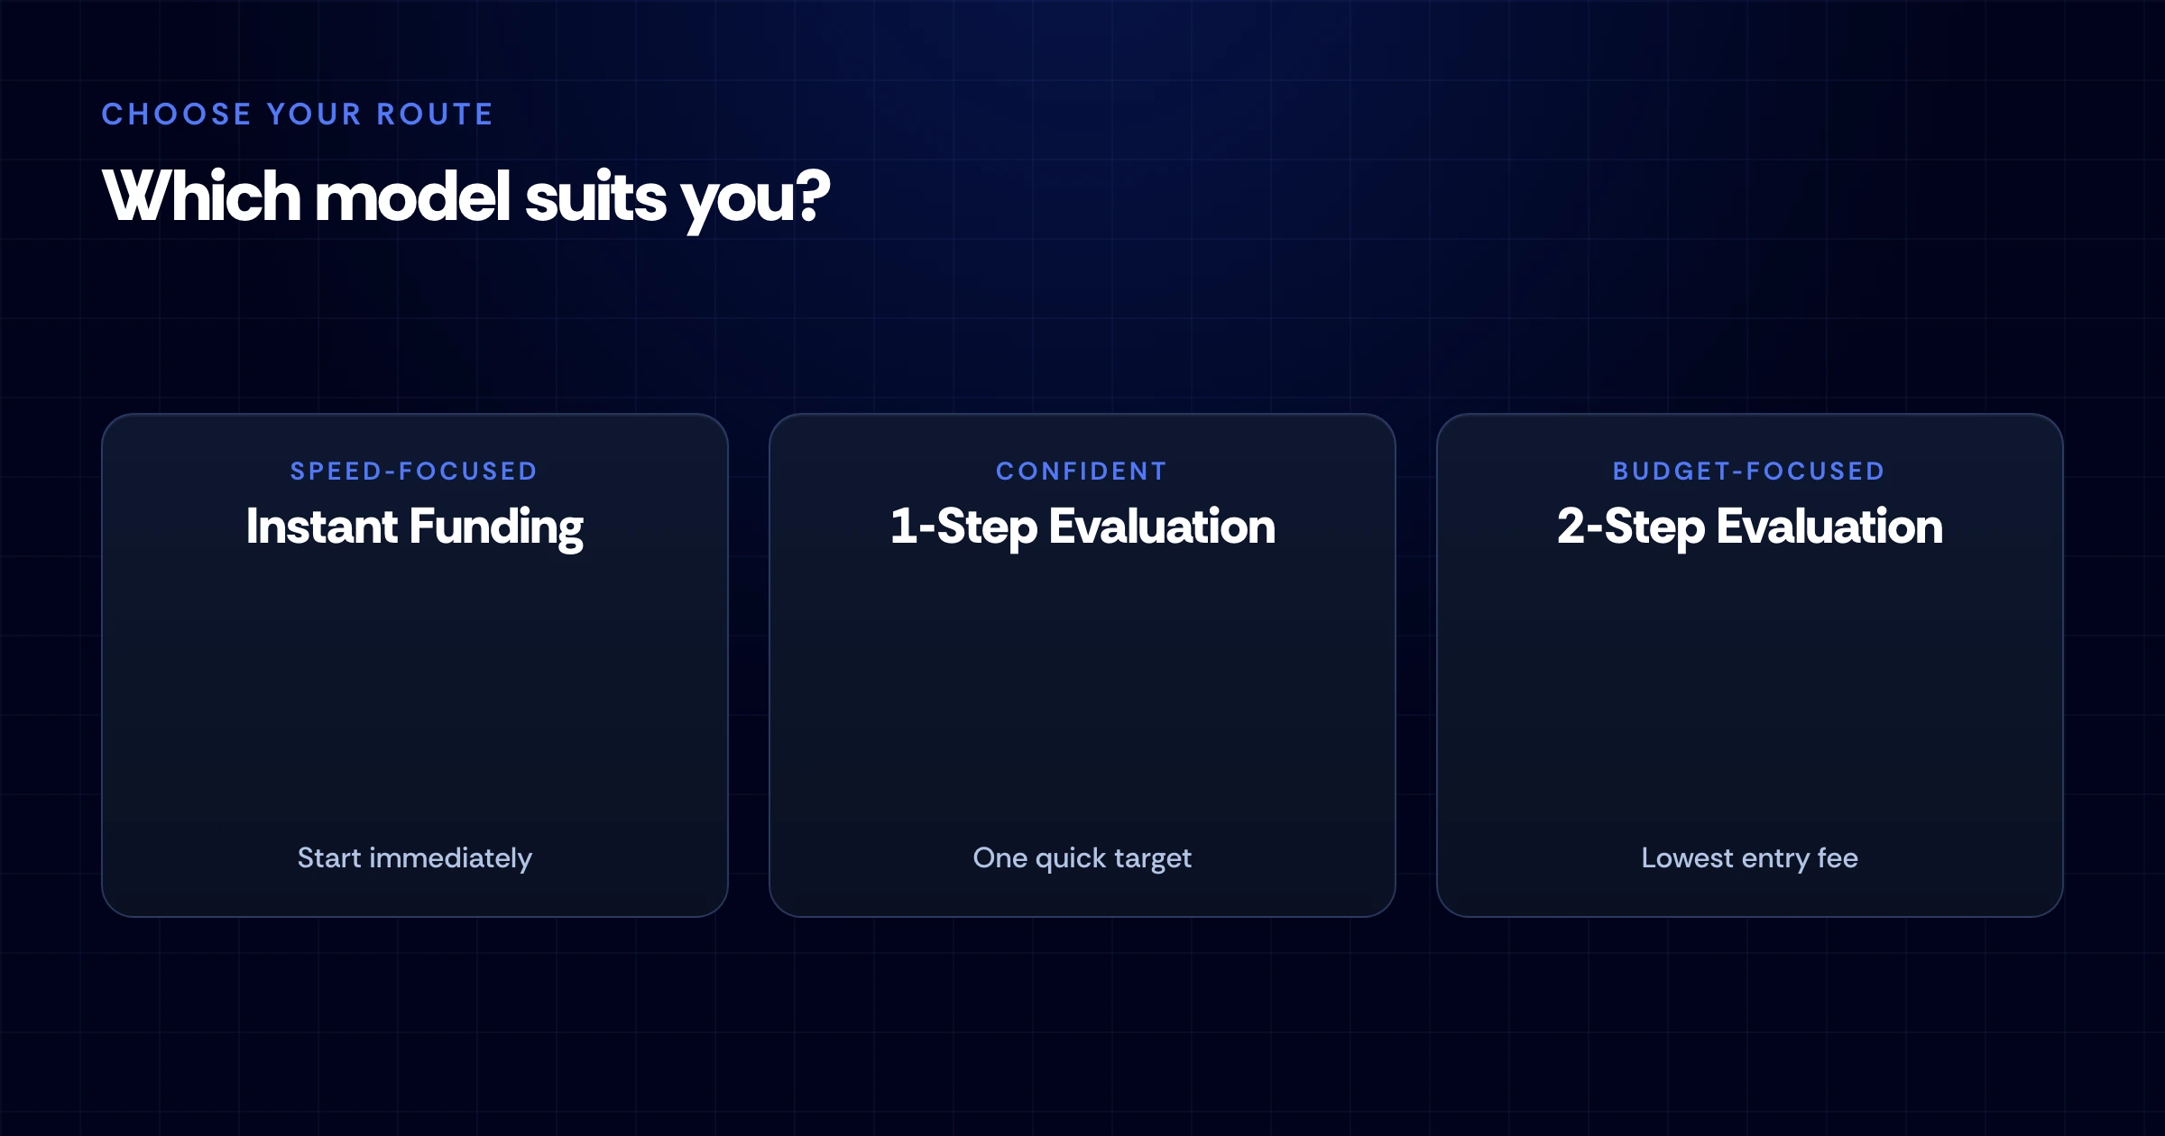This screenshot has height=1136, width=2165.
Task: Click the Lowest entry fee text
Action: tap(1750, 858)
